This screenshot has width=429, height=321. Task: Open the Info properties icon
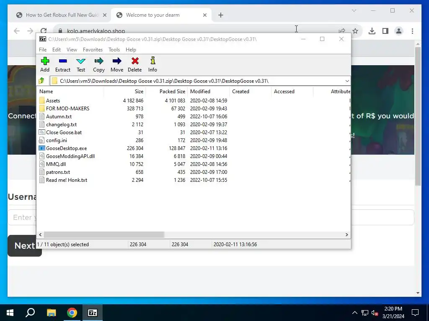[152, 61]
